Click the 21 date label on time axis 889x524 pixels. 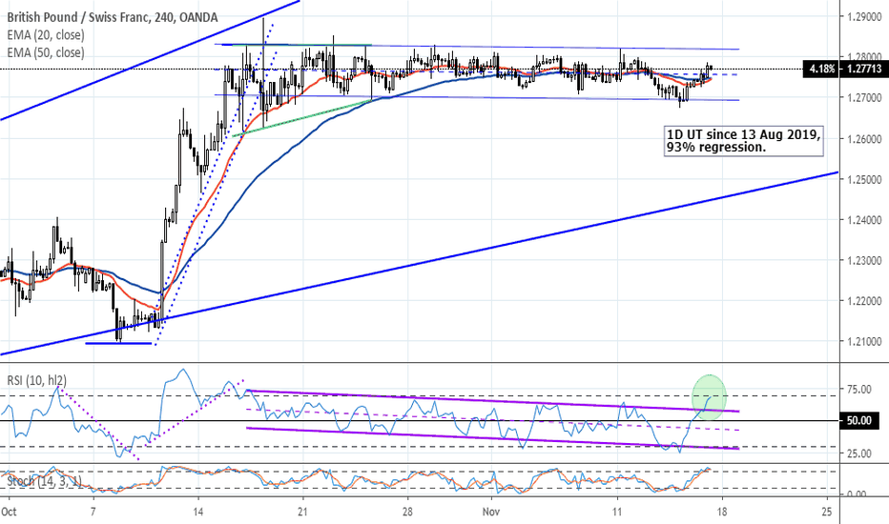point(301,513)
